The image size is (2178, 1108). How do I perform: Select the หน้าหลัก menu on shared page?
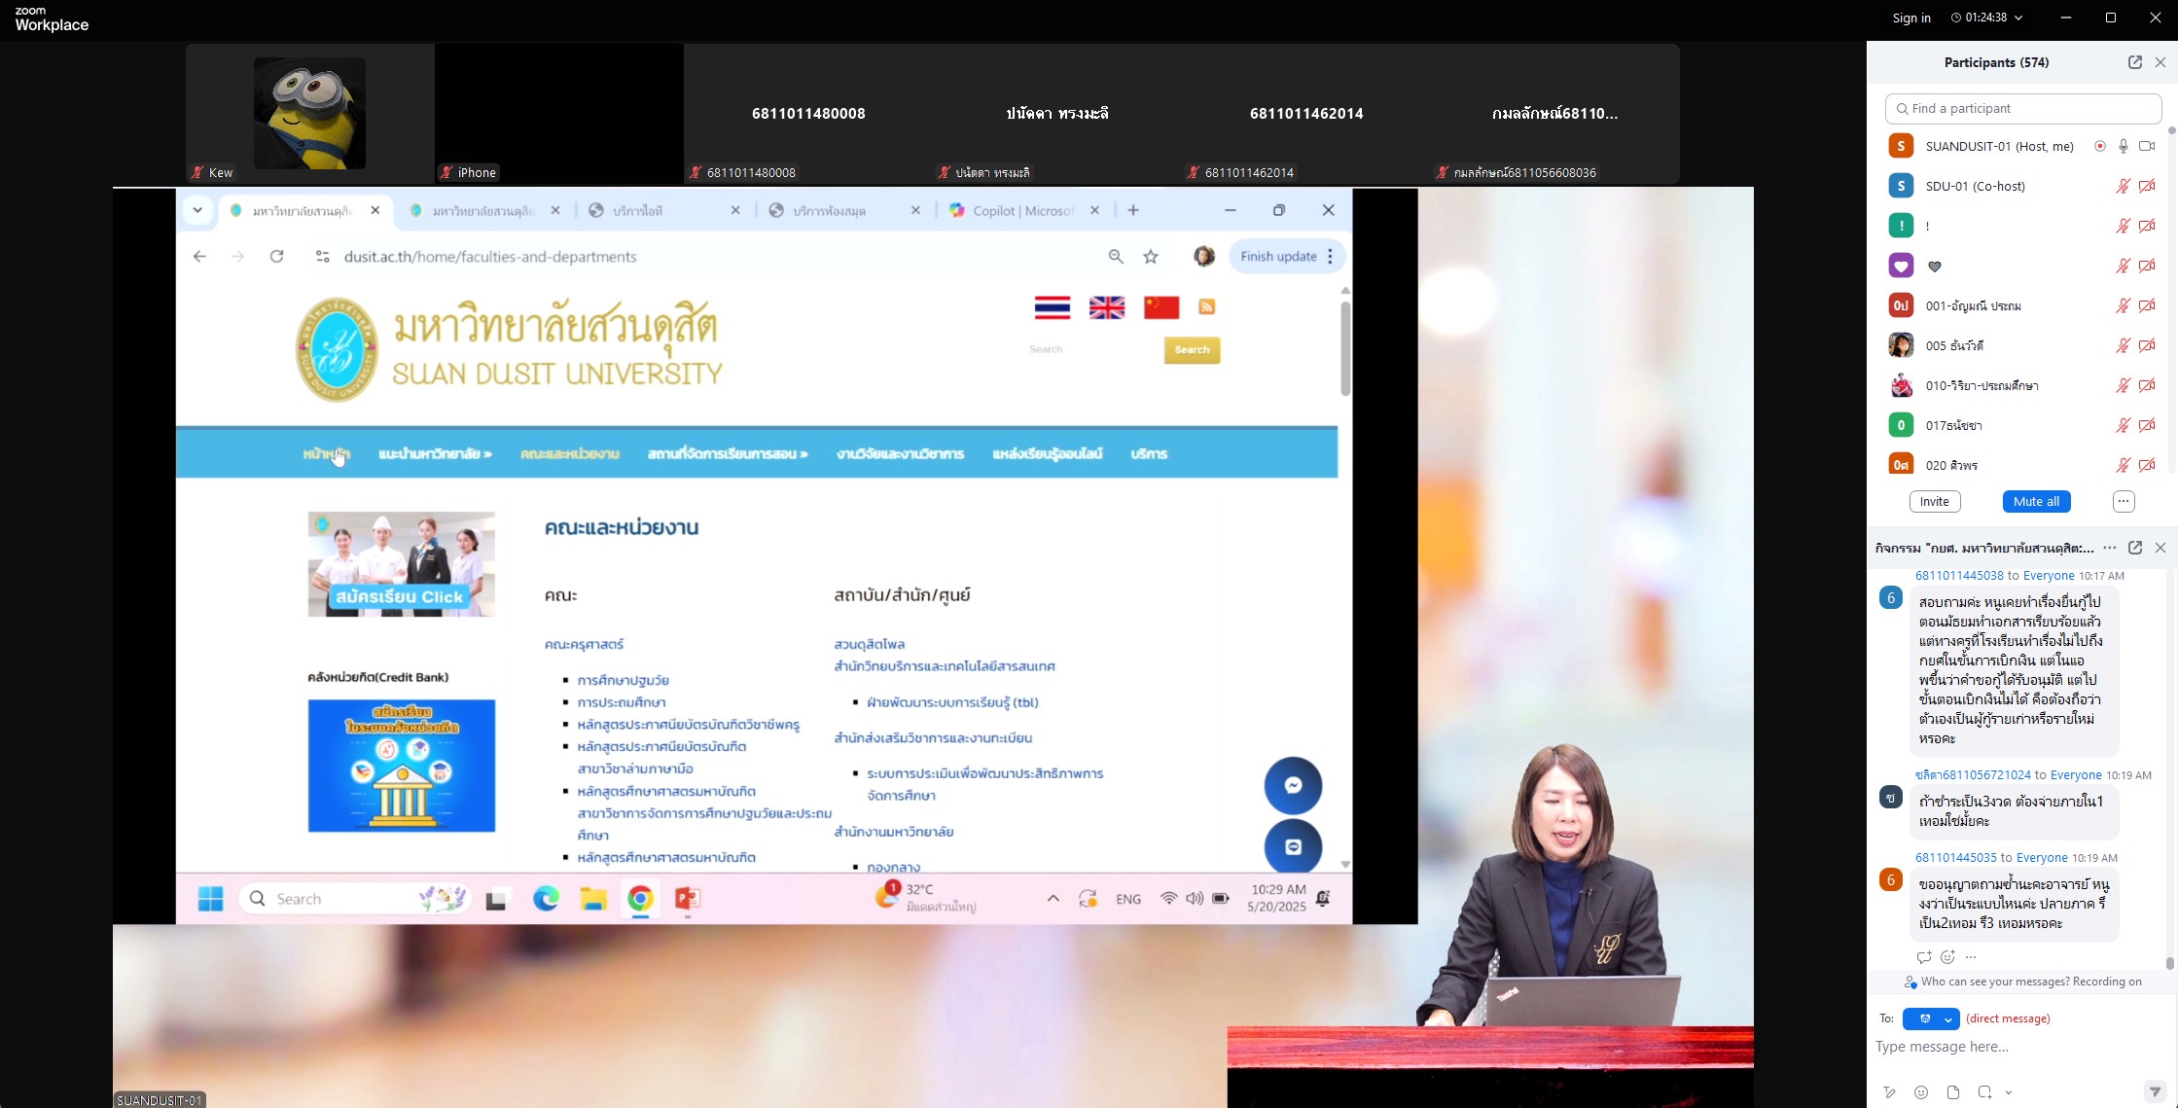(327, 454)
